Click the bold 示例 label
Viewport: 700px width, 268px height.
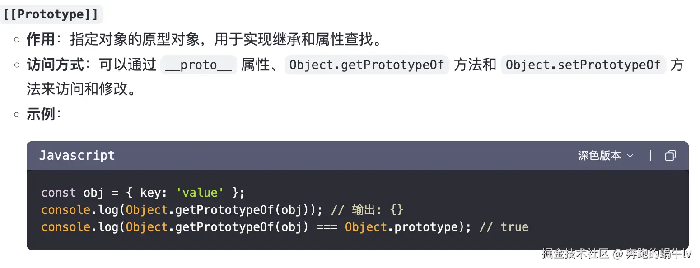pos(41,115)
